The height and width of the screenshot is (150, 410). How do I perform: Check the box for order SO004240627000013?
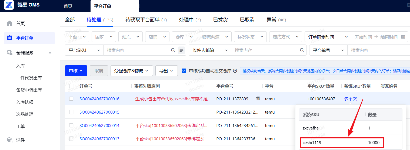pyautogui.click(x=71, y=139)
